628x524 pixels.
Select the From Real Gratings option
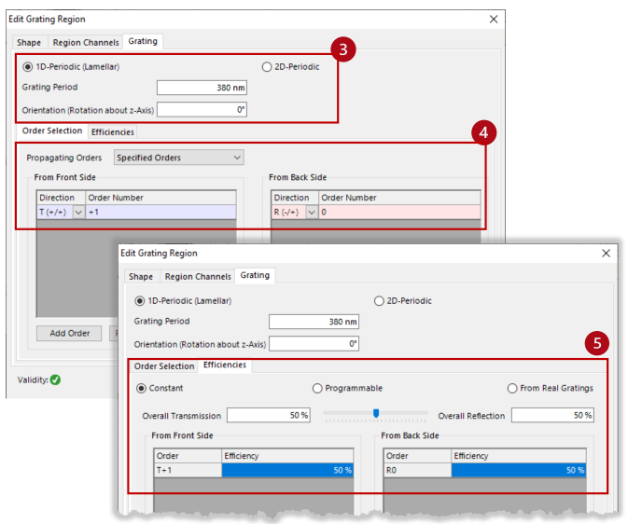click(512, 388)
